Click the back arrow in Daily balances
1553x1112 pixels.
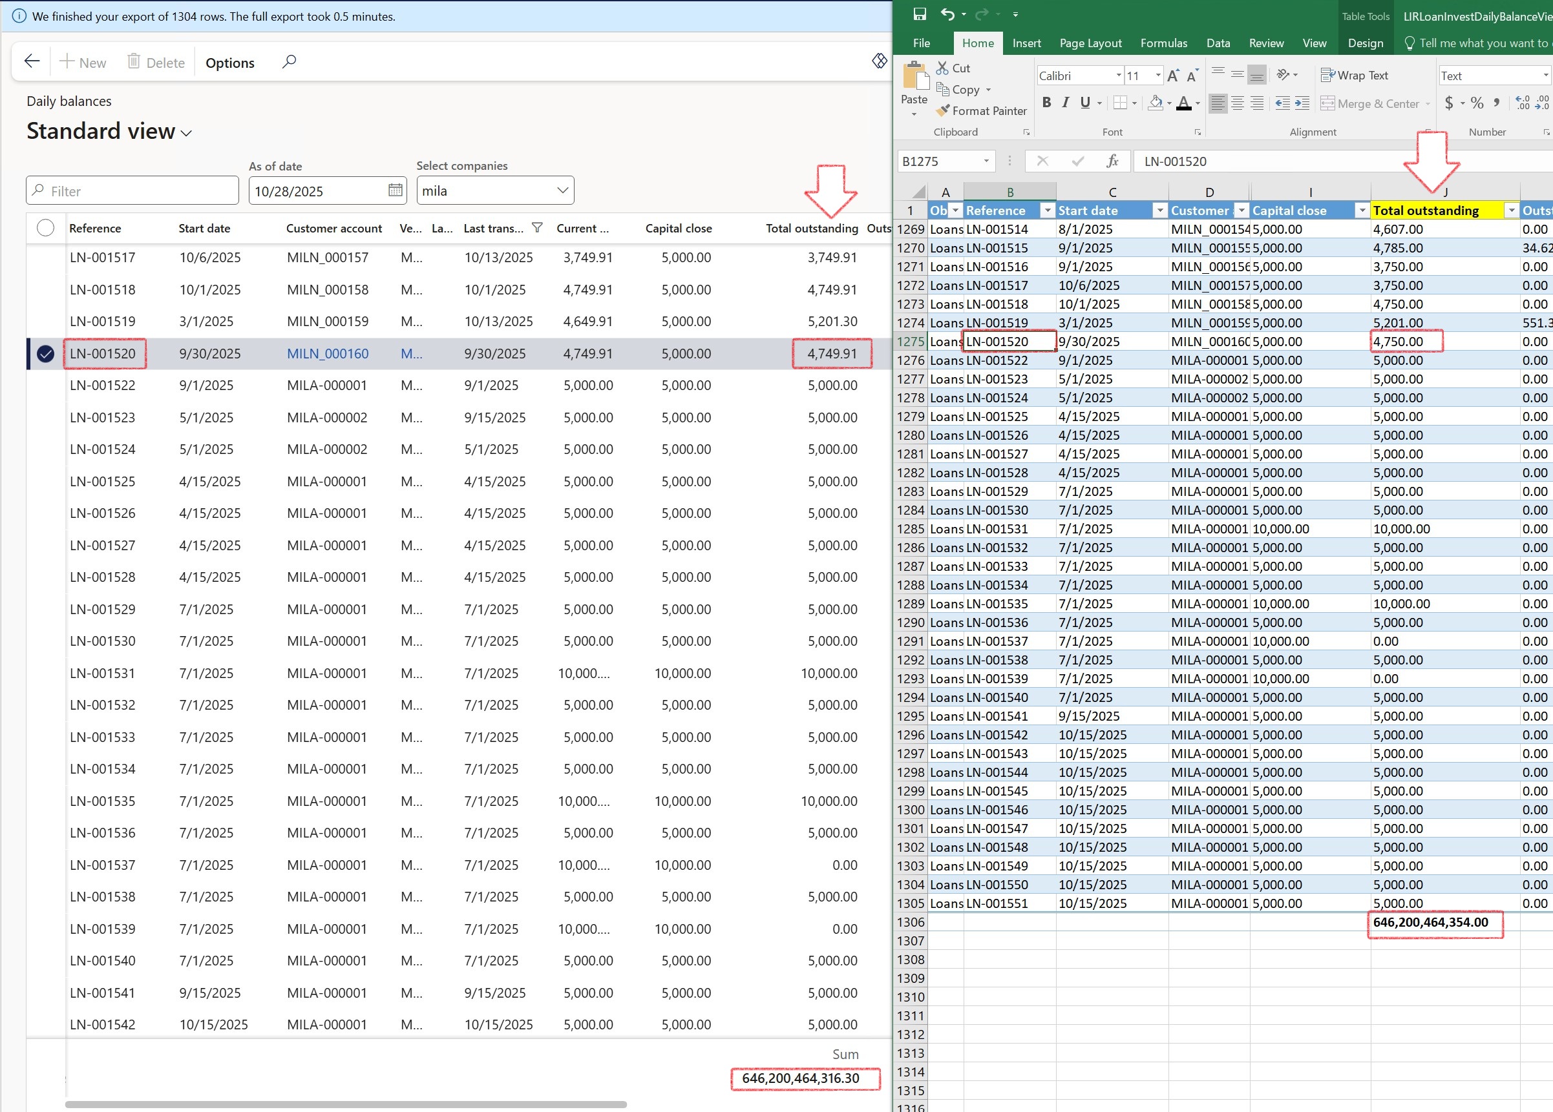click(32, 61)
